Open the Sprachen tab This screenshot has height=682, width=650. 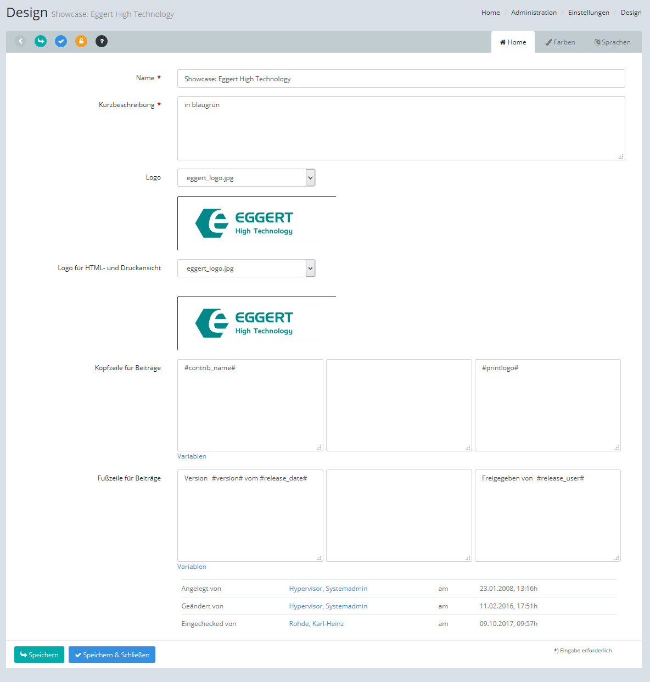[x=612, y=42]
